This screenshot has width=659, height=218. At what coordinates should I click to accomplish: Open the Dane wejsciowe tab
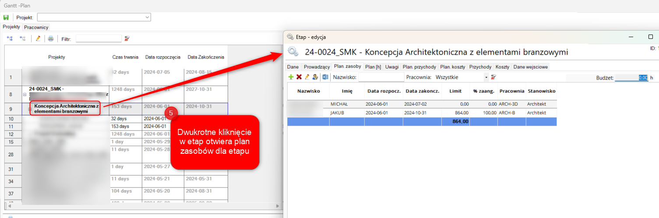point(530,67)
